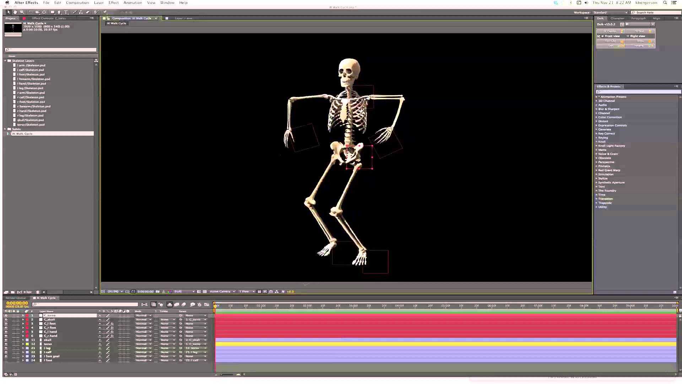This screenshot has height=384, width=682.
Task: Select the Right view radio button
Action: (628, 36)
